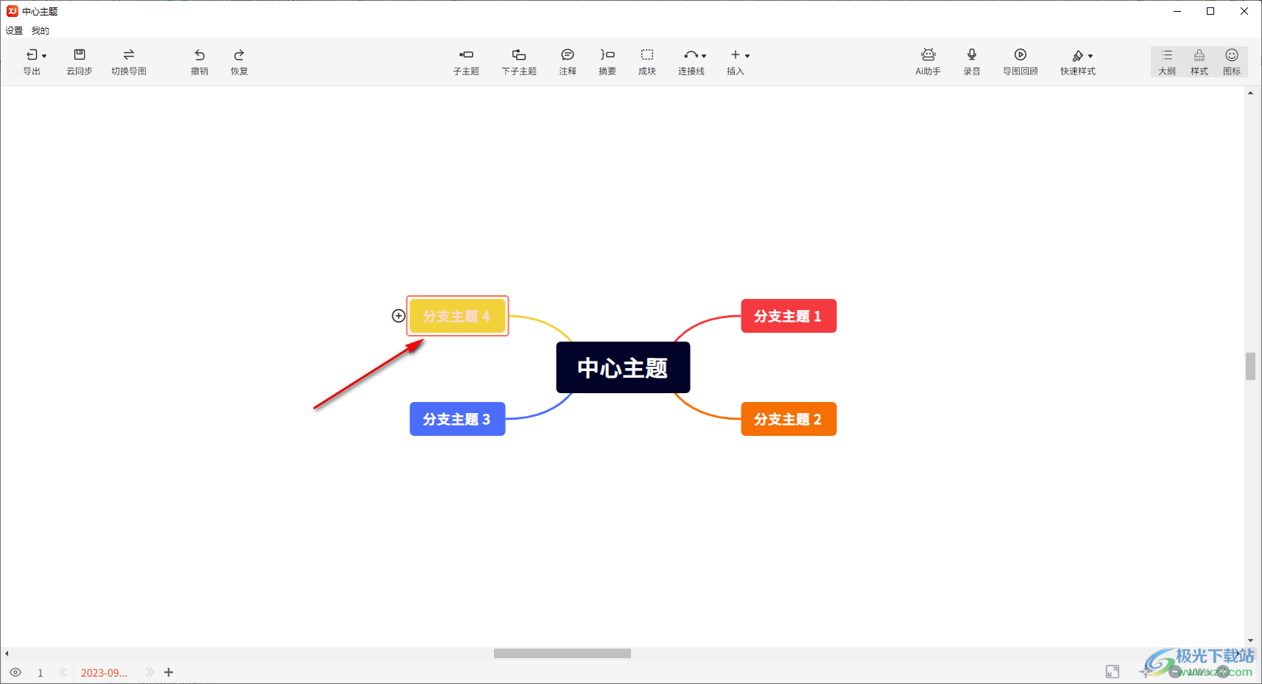The width and height of the screenshot is (1262, 684).
Task: Undo with the 撤销 button
Action: pos(200,62)
